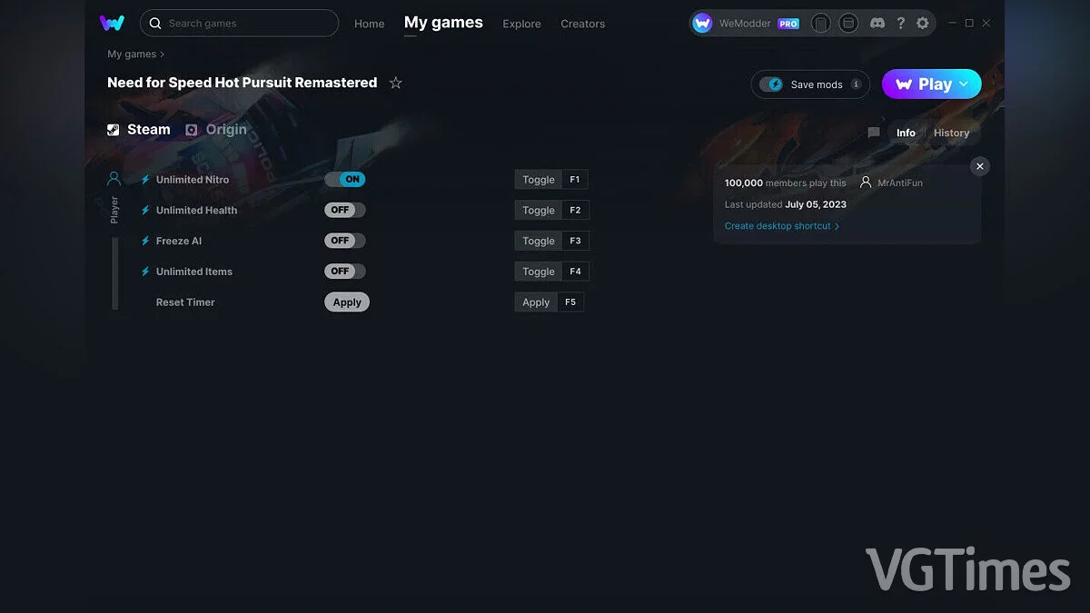The width and height of the screenshot is (1090, 613).
Task: Click the Unlimited Nitro label
Action: 193,180
